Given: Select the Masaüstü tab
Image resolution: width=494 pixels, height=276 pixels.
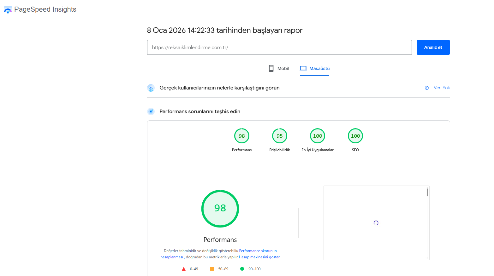Looking at the screenshot, I should pos(314,68).
